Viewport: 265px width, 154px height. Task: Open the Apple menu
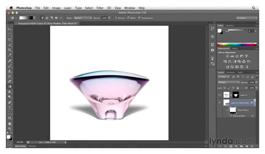tap(11, 8)
